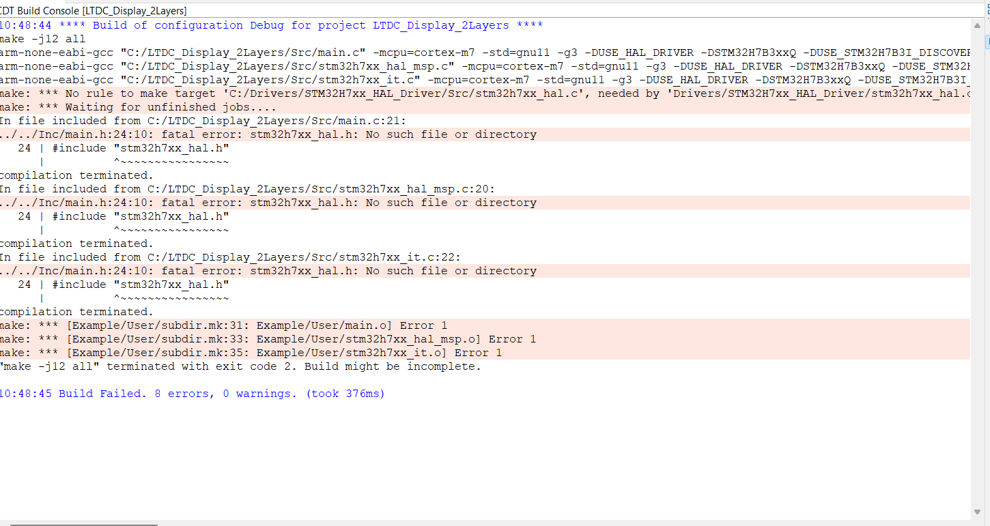Image resolution: width=990 pixels, height=526 pixels.
Task: Open the main.c:21 include error location
Action: click(x=273, y=120)
